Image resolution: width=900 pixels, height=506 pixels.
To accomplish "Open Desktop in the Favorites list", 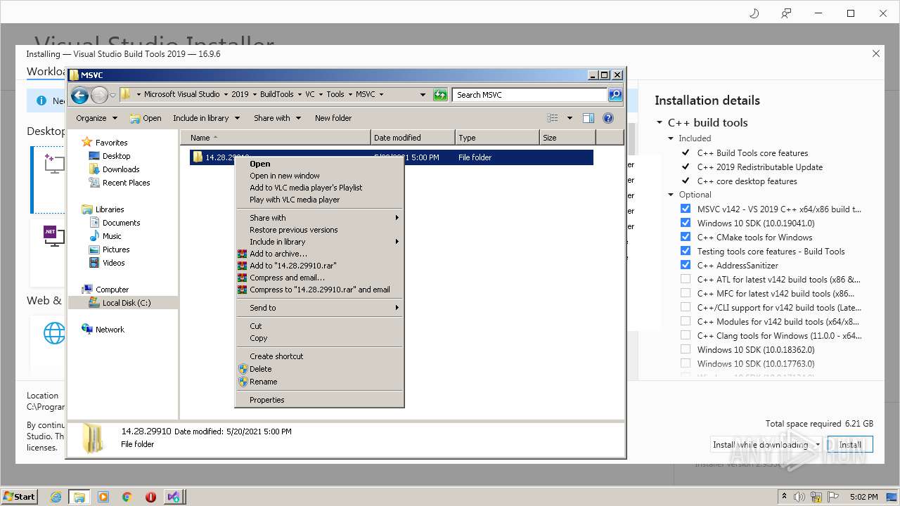I will (117, 156).
